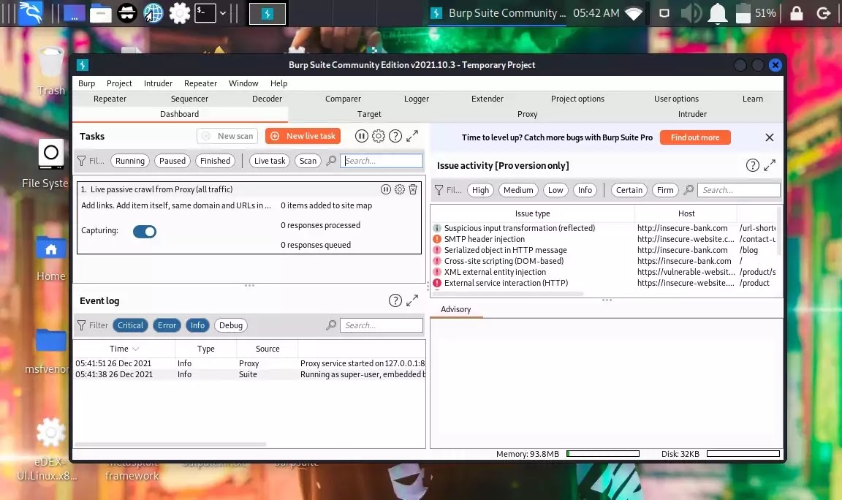Click the magnifier icon in the Event log
The height and width of the screenshot is (500, 842).
(x=331, y=325)
